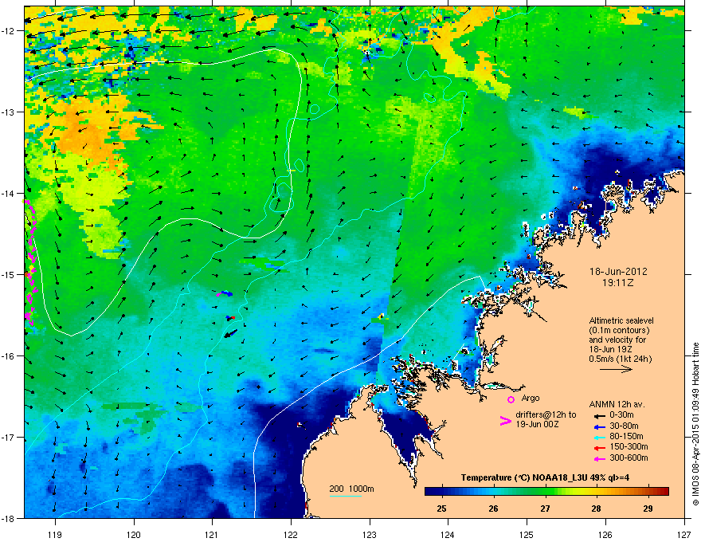This screenshot has width=701, height=542.
Task: Click the latitude axis label -16
Action: (x=8, y=356)
